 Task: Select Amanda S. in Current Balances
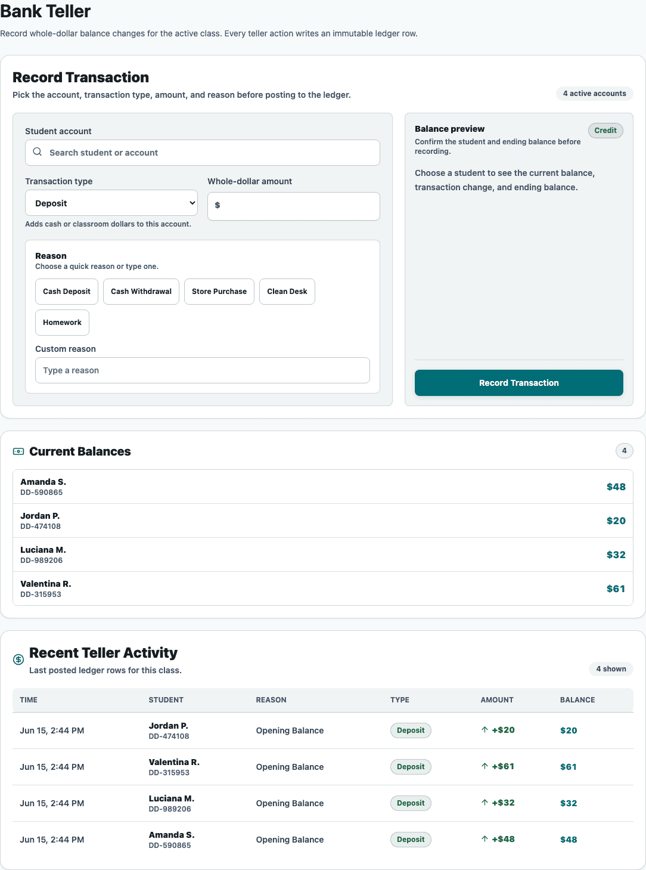323,487
